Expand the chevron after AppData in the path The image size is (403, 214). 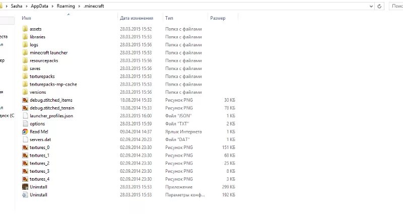[52, 6]
